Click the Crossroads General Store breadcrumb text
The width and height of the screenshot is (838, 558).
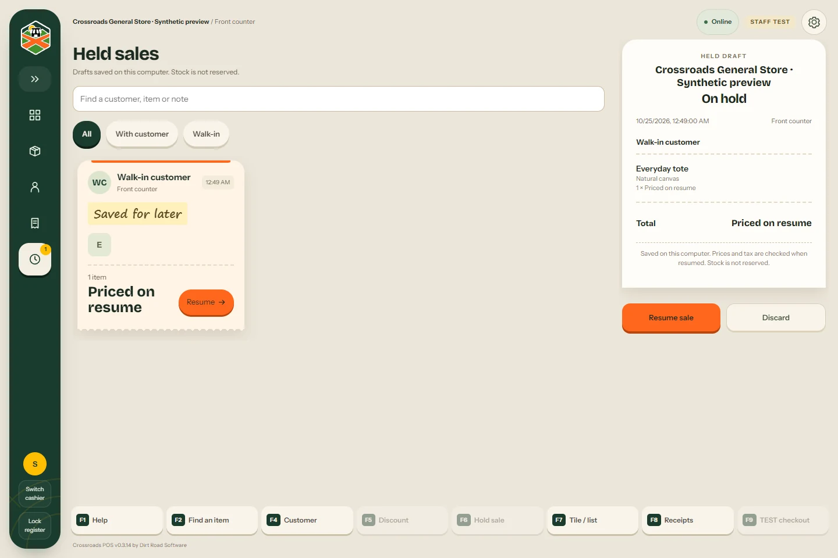tap(141, 22)
